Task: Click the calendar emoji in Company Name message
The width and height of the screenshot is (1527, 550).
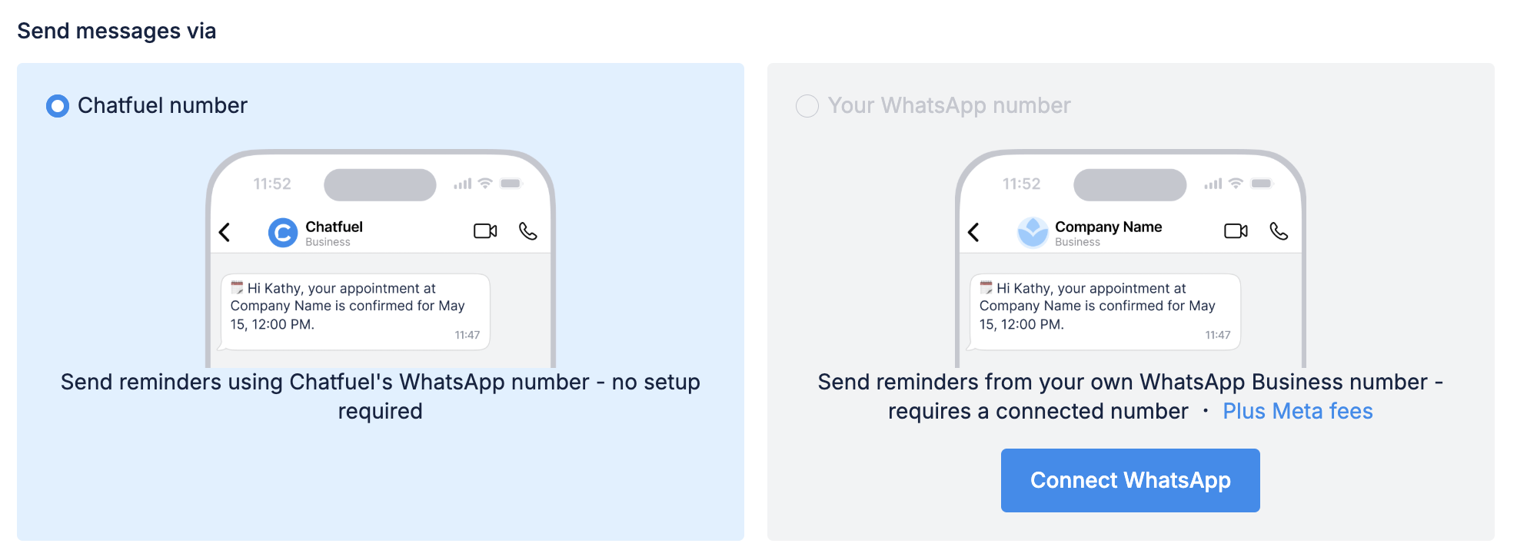Action: [x=986, y=288]
